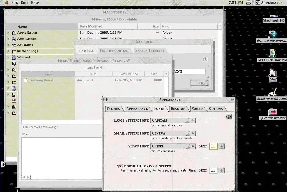Toggle Smooth all fonts on screen checkbox

click(118, 166)
